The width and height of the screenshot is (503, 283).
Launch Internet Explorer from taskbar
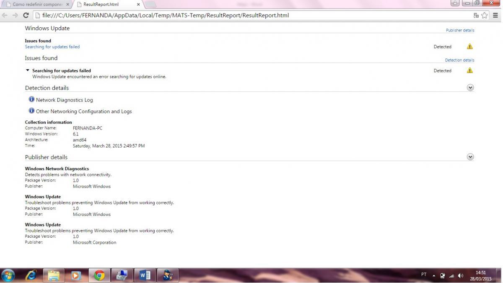[31, 275]
